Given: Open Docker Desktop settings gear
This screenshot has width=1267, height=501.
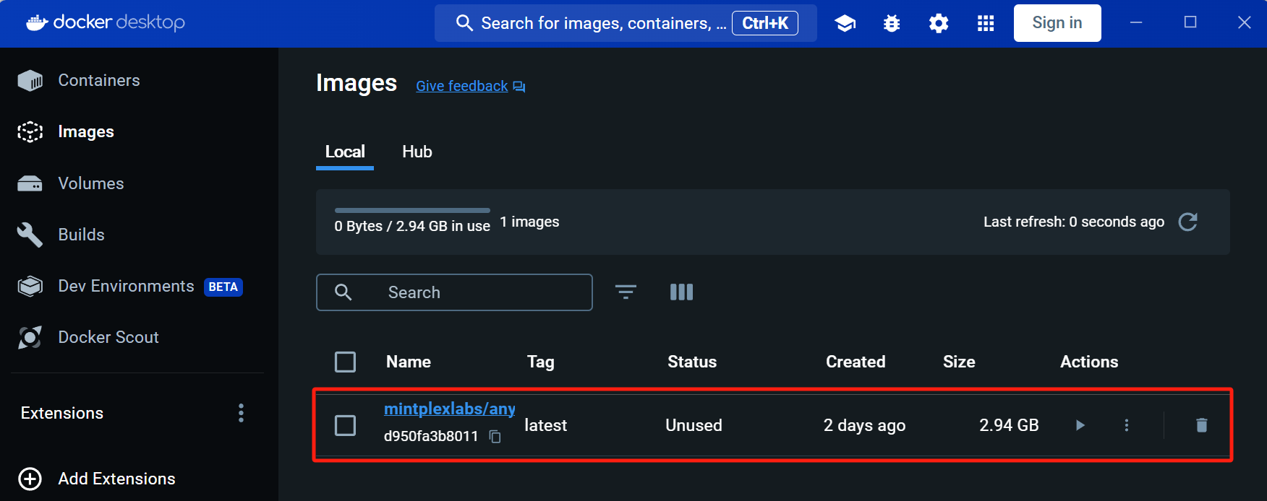Looking at the screenshot, I should point(938,22).
